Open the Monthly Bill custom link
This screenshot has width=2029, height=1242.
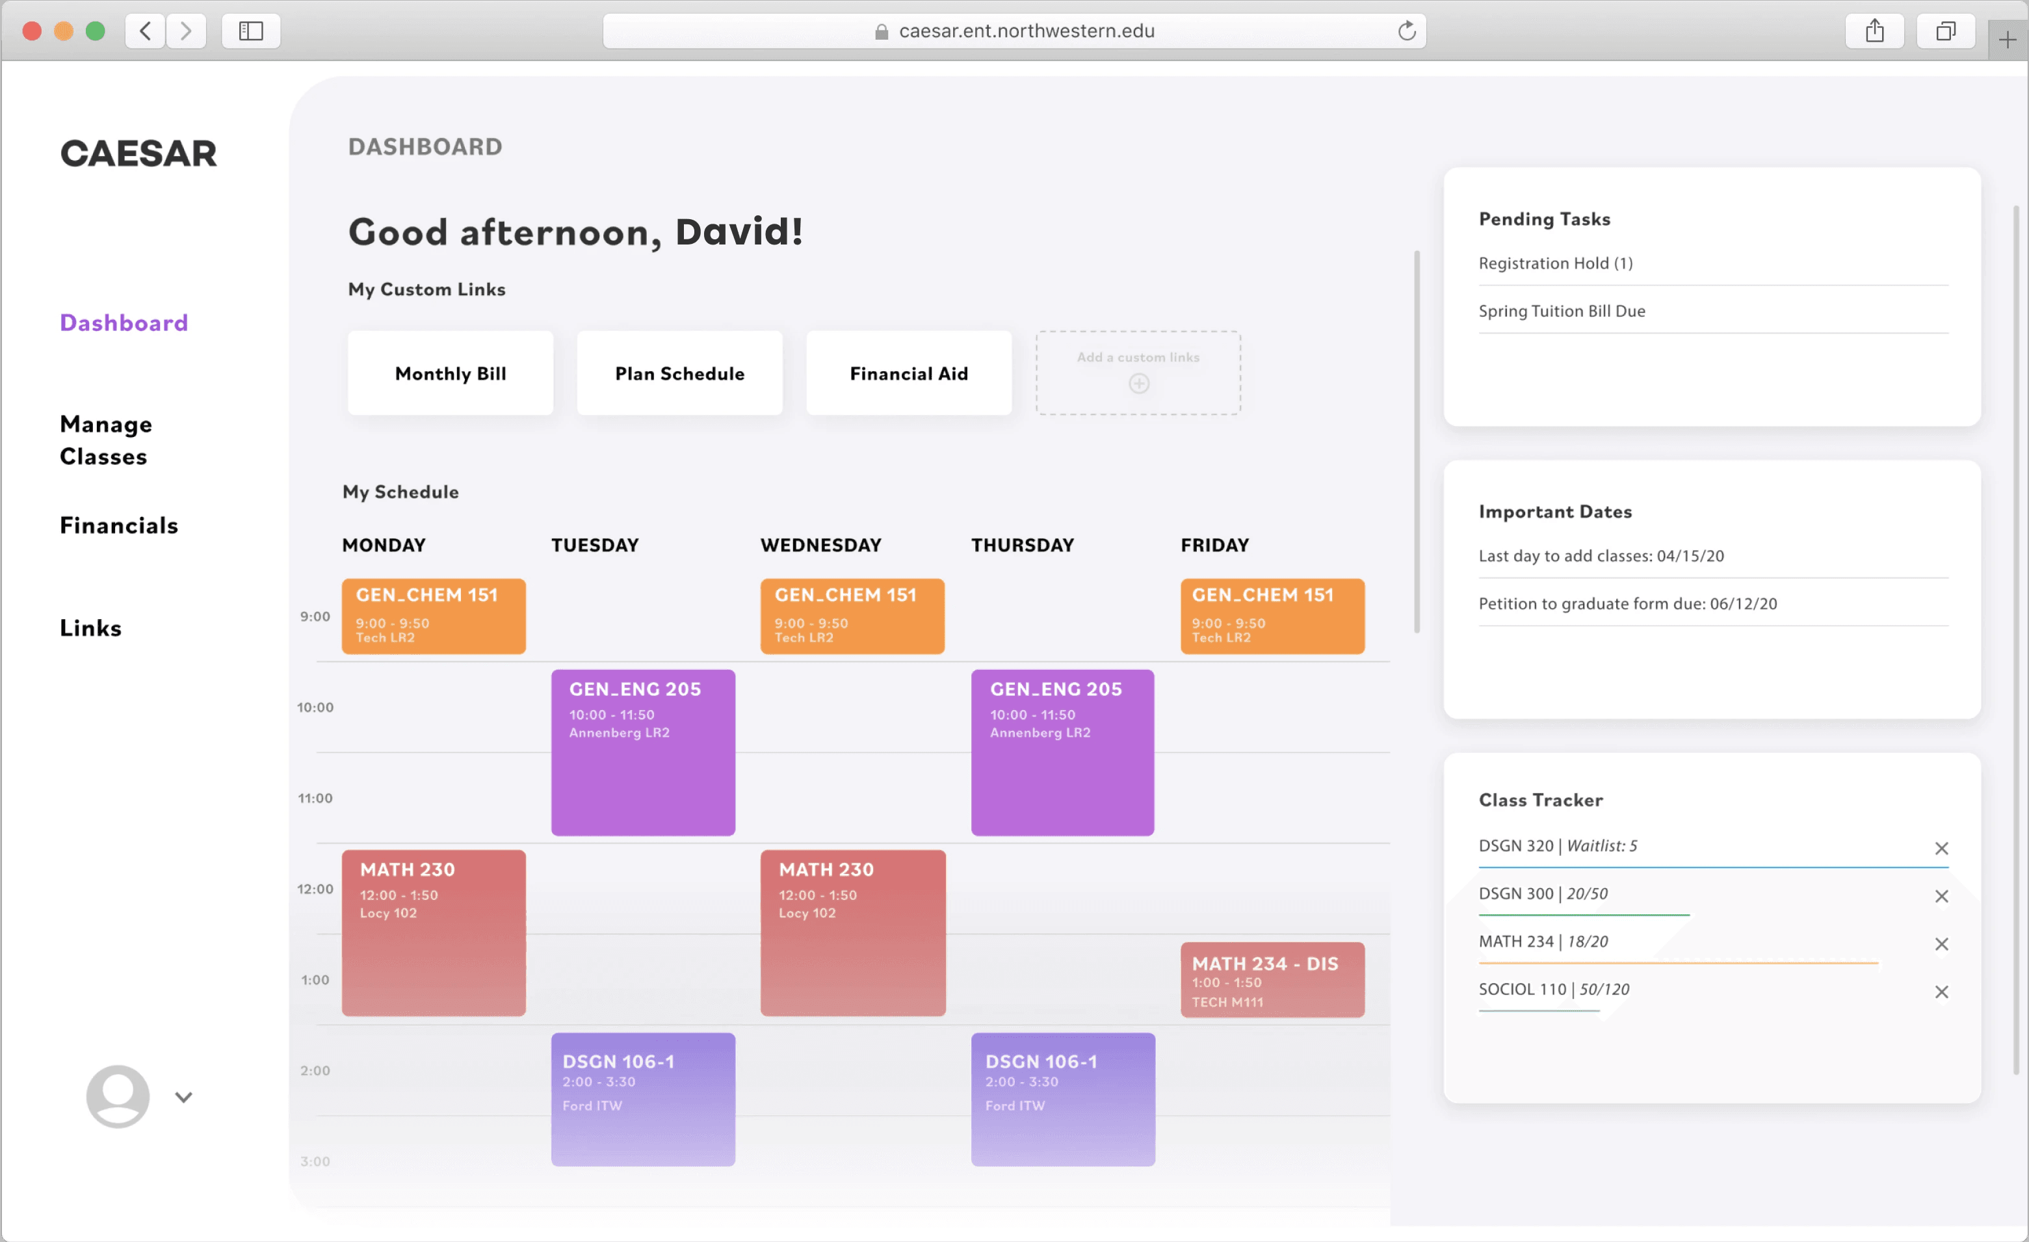[451, 373]
